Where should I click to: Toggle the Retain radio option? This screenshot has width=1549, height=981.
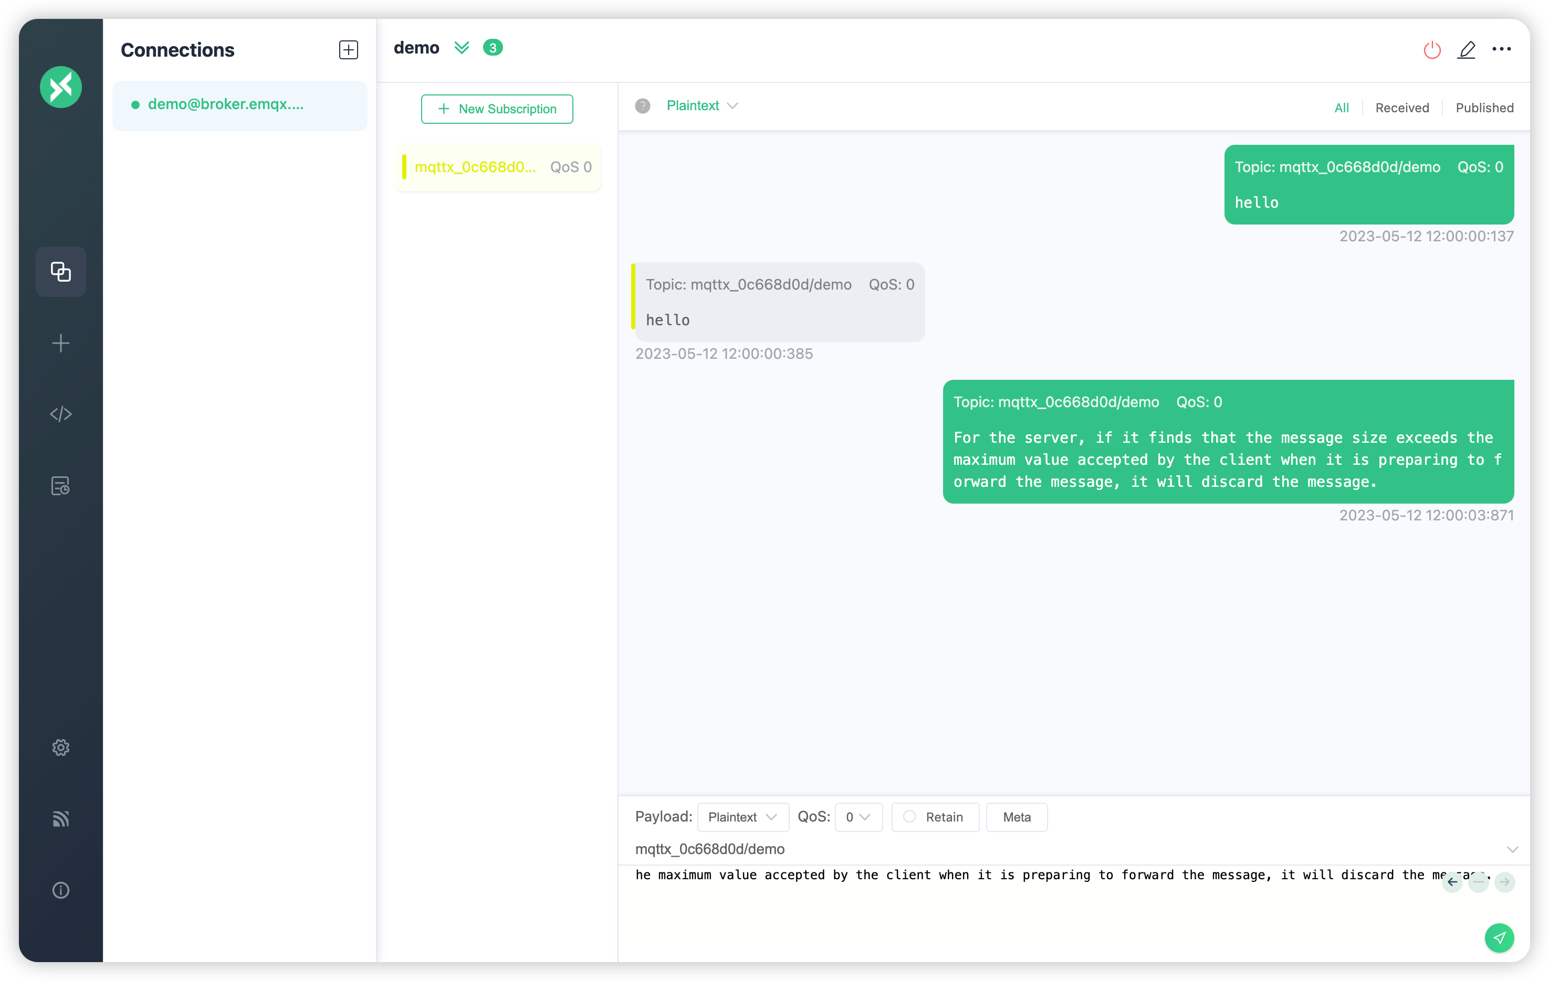tap(909, 816)
